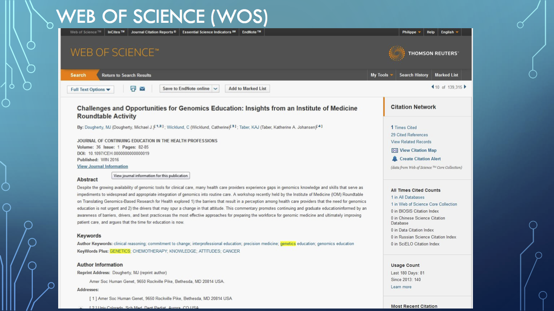Click the Thomson Reuters logo
This screenshot has height=311, width=554.
424,53
